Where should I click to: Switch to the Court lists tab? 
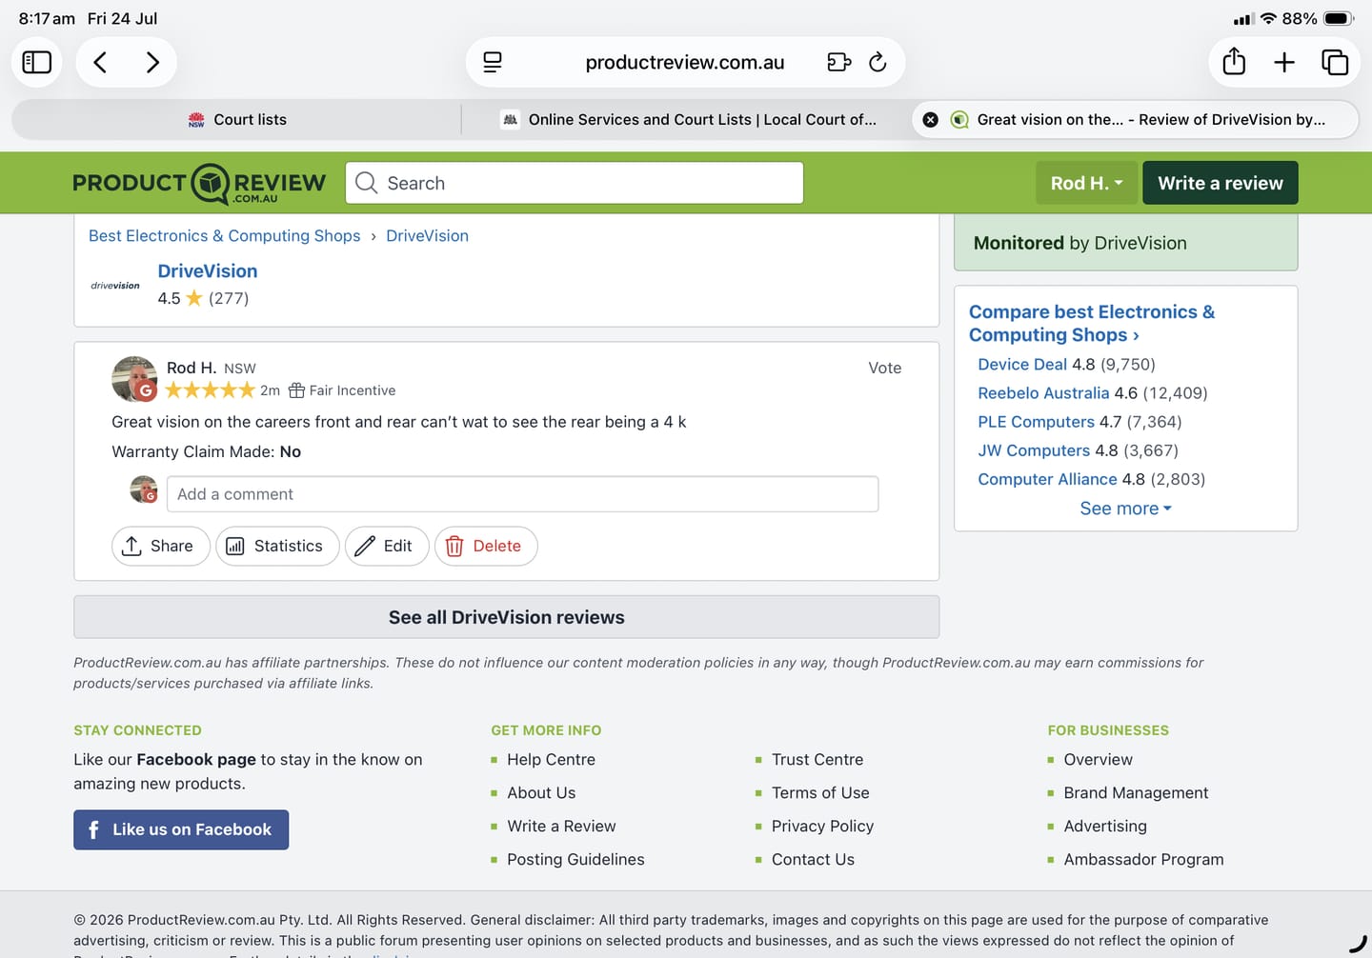click(x=237, y=120)
